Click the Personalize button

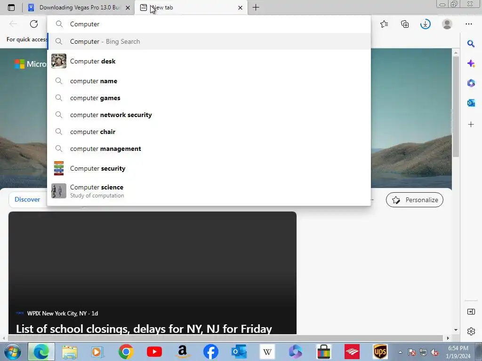click(414, 200)
